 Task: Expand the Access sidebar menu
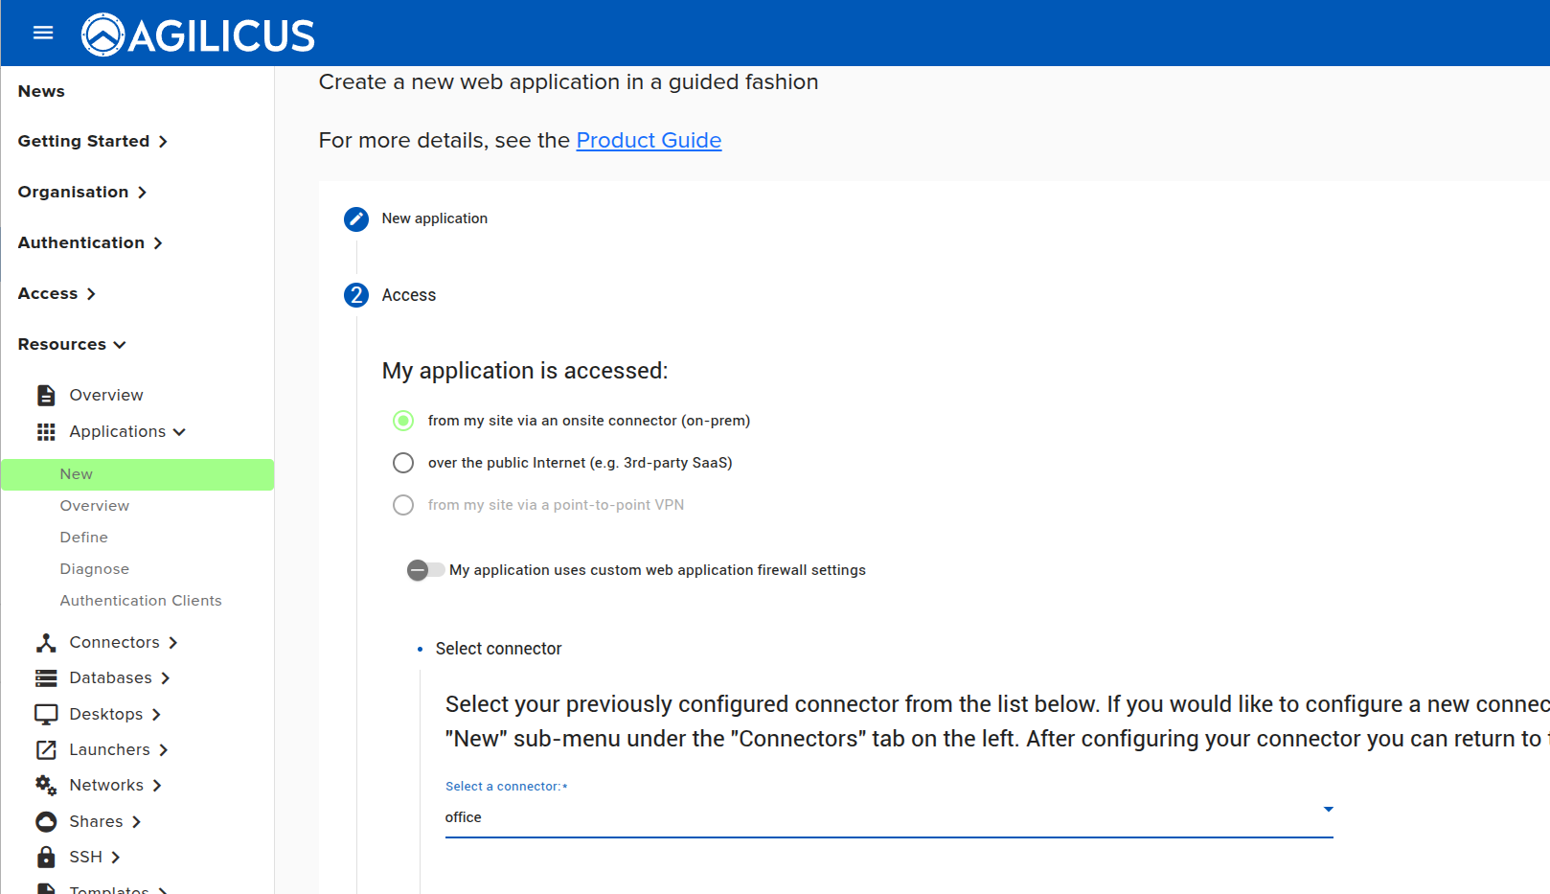pos(57,293)
